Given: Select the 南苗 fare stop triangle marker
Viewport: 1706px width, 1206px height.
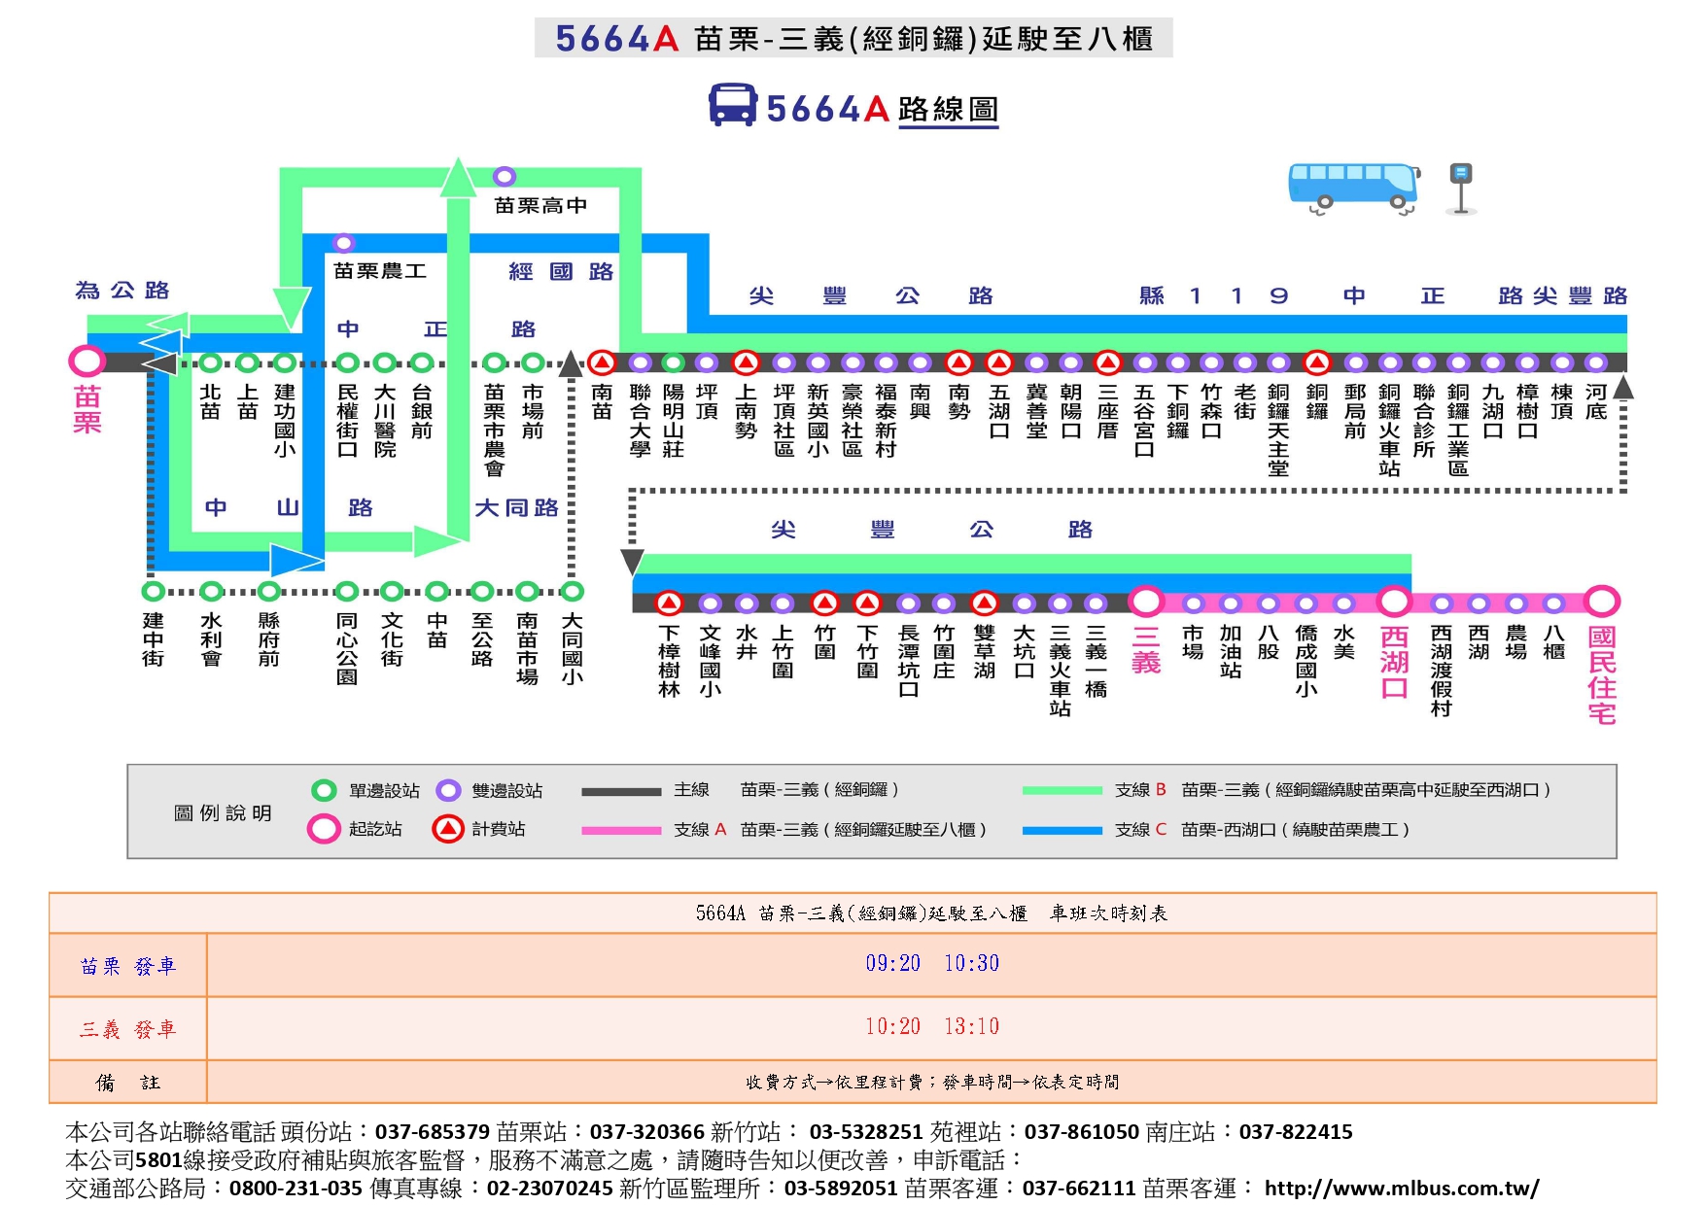Looking at the screenshot, I should tap(602, 362).
